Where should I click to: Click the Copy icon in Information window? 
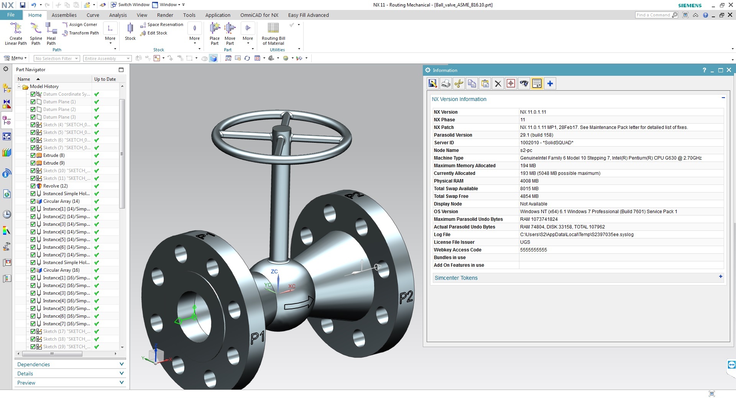[x=472, y=83]
